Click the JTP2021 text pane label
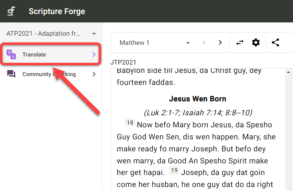This screenshot has height=191, width=293. 123,62
